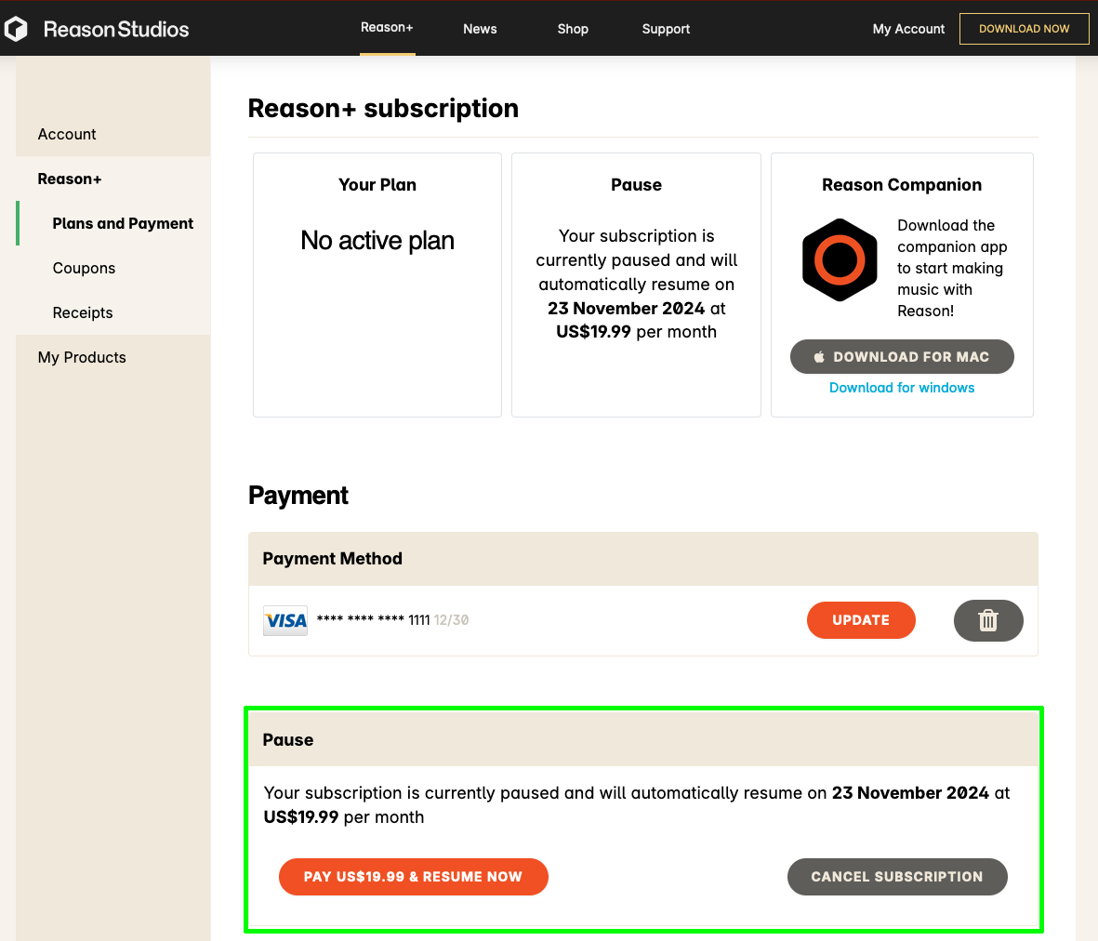The width and height of the screenshot is (1098, 941).
Task: Click the Download Now button
Action: [x=1024, y=29]
